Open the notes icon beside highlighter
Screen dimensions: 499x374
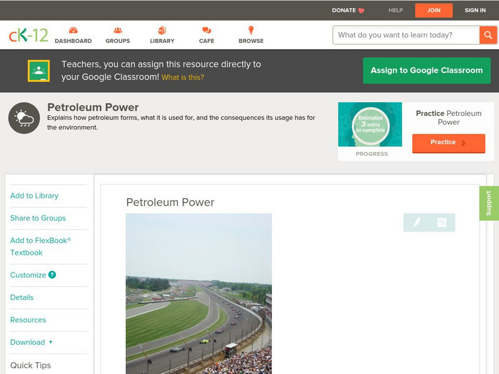point(442,222)
